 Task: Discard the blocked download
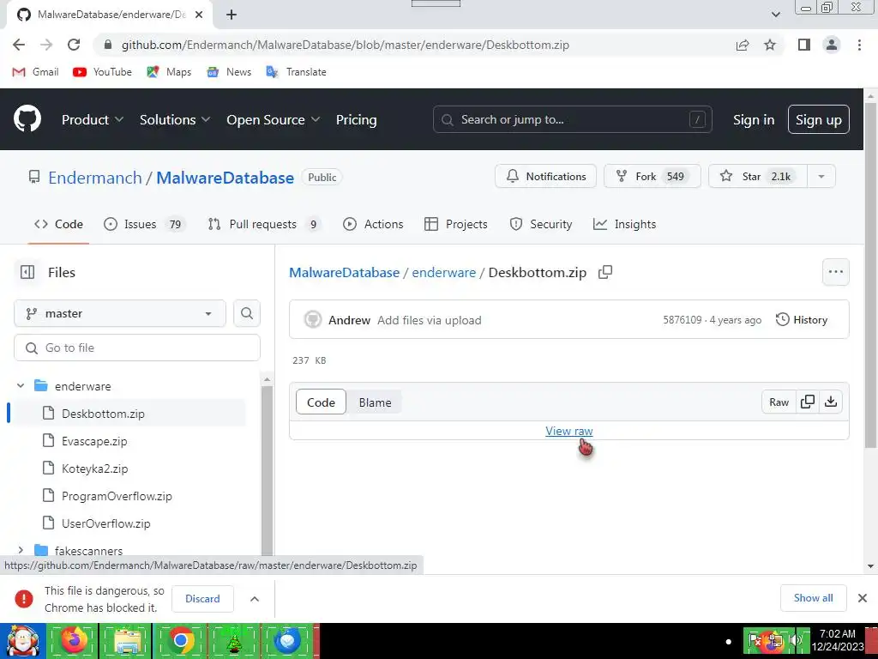tap(202, 598)
